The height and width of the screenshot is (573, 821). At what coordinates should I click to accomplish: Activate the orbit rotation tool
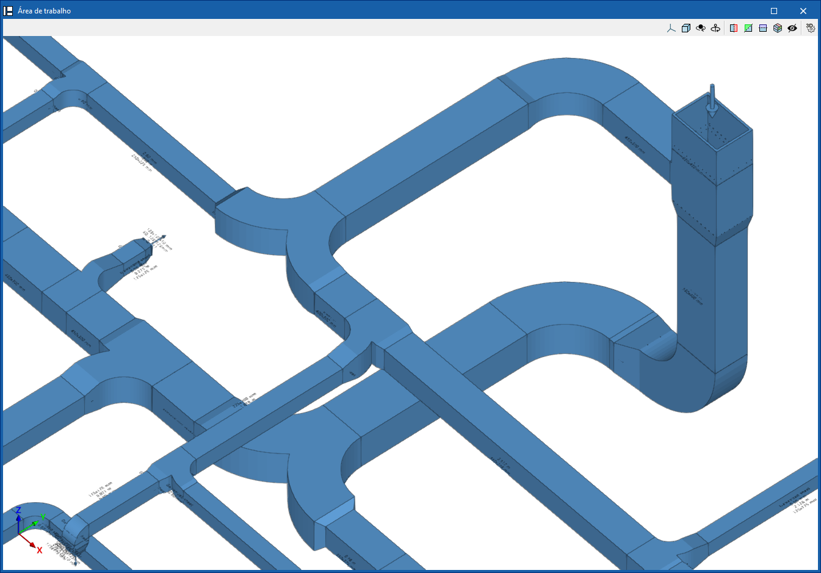pyautogui.click(x=701, y=28)
